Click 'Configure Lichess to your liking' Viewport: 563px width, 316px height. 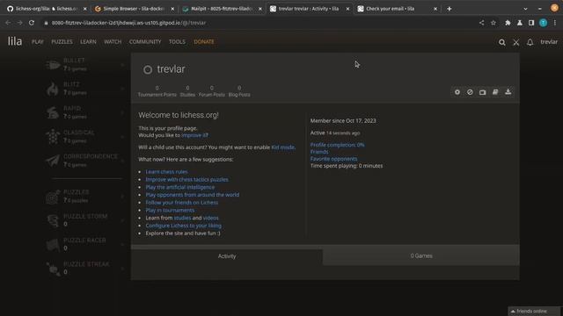184,226
